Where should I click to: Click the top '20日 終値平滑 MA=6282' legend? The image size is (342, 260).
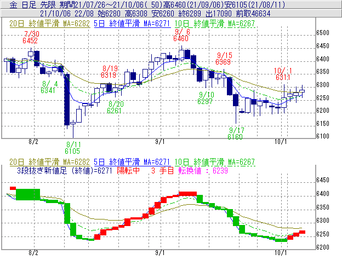[x=49, y=24]
